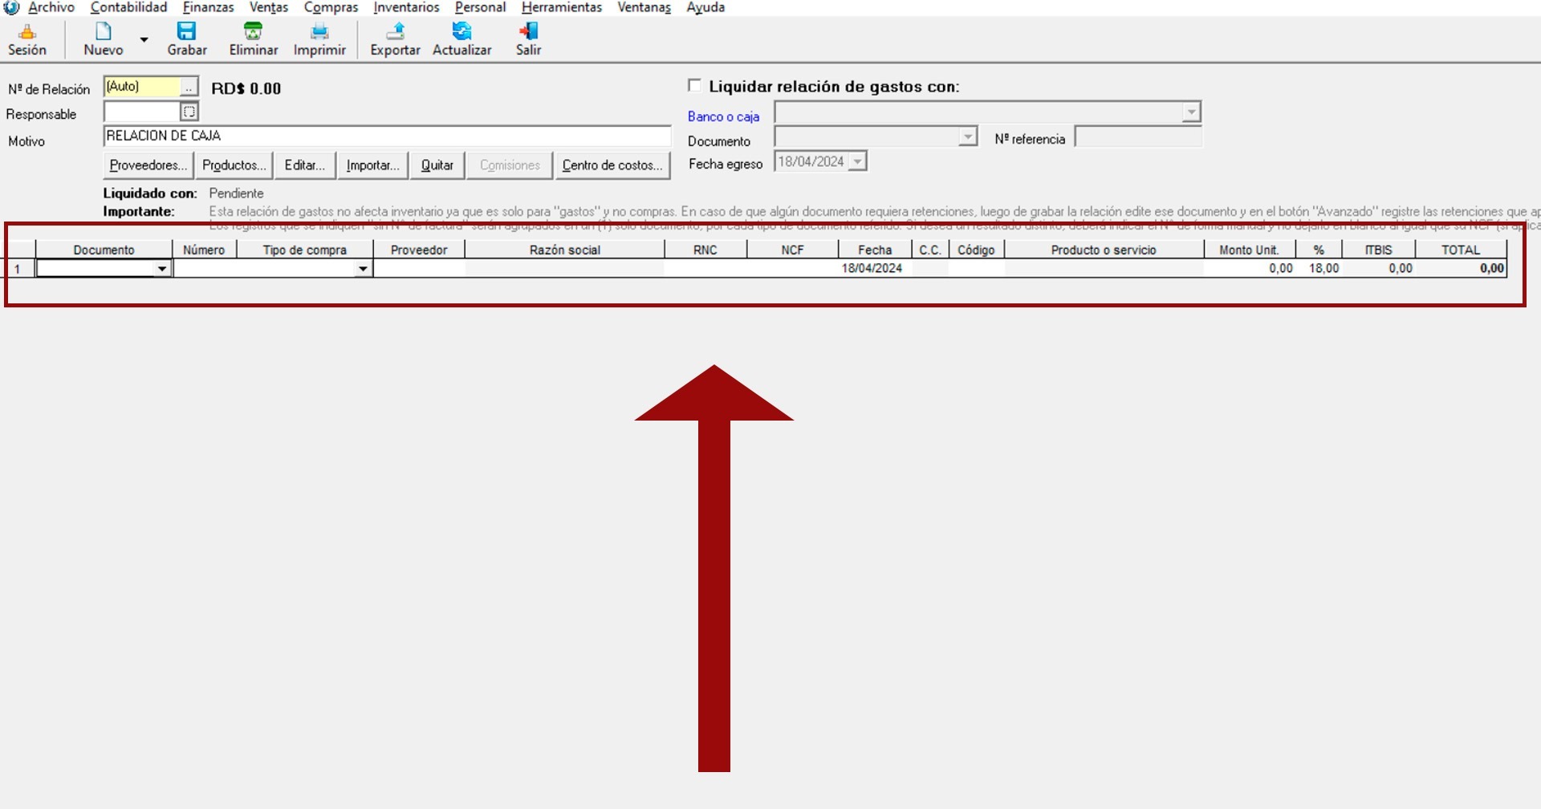Refresh with the Actualizar icon
1541x809 pixels.
pos(461,32)
